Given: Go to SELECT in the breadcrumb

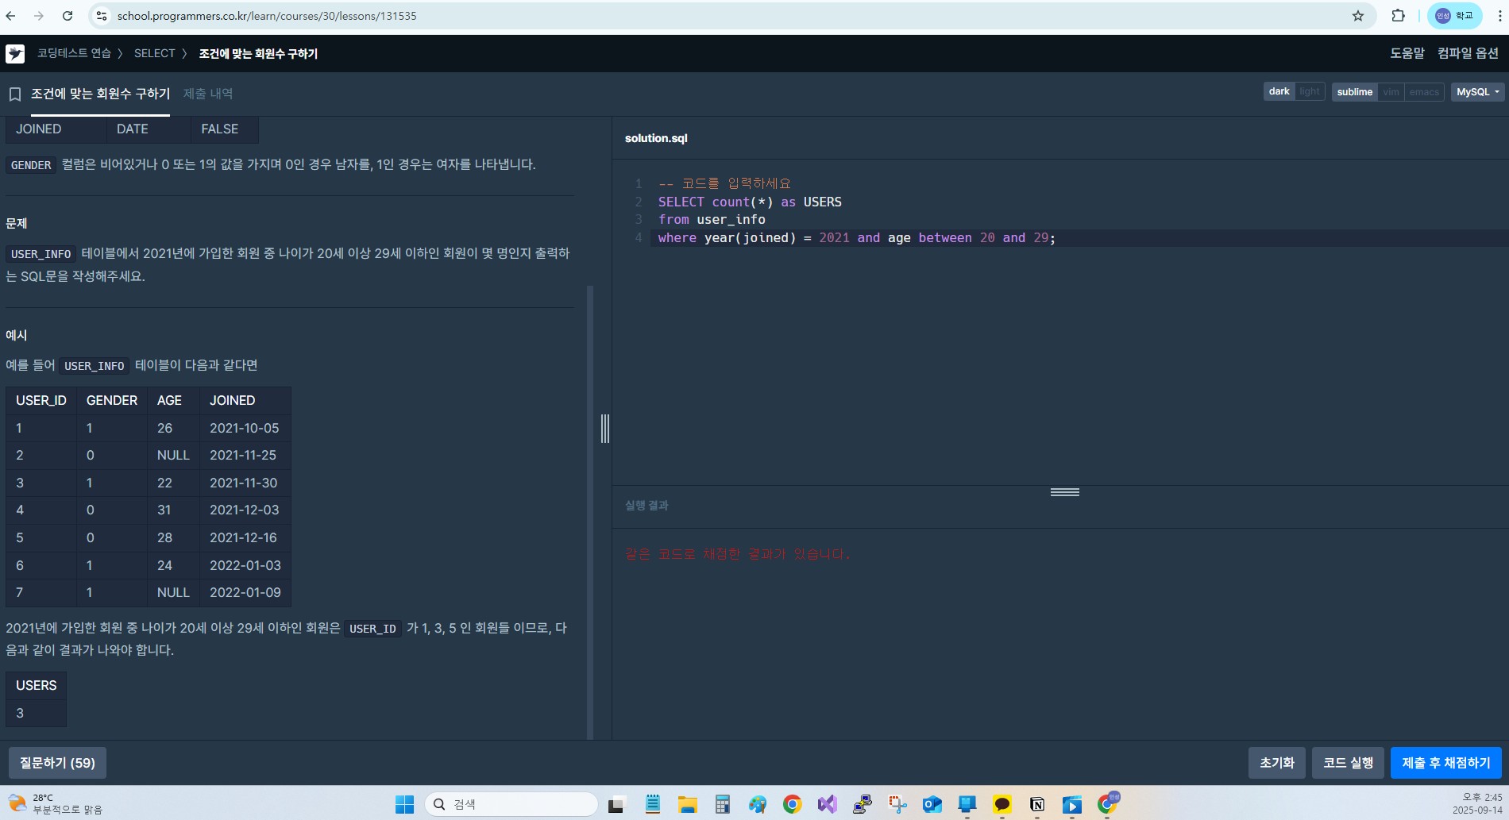Looking at the screenshot, I should pyautogui.click(x=154, y=53).
